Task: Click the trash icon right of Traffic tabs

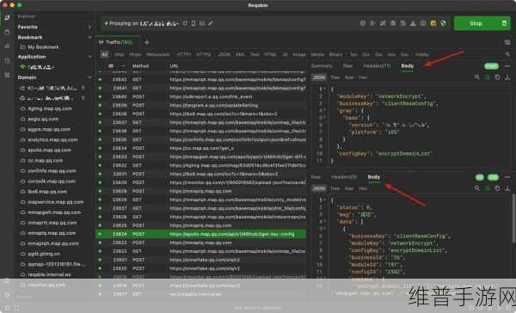Action: (507, 42)
